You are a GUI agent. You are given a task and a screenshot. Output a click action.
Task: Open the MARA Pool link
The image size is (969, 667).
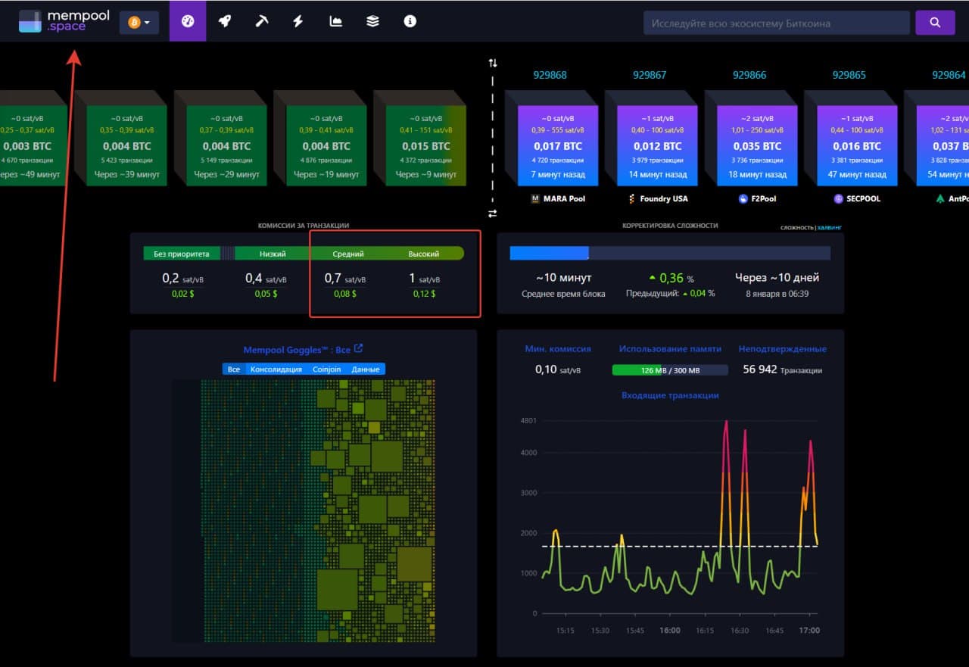click(558, 198)
